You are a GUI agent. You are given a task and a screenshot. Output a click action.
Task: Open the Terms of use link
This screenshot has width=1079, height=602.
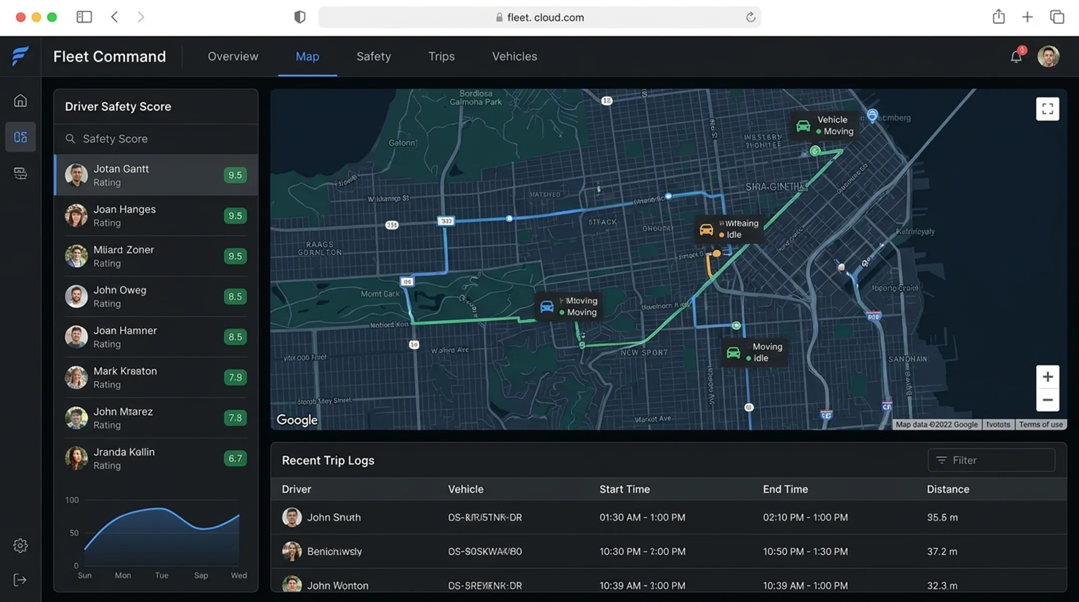click(x=1041, y=424)
